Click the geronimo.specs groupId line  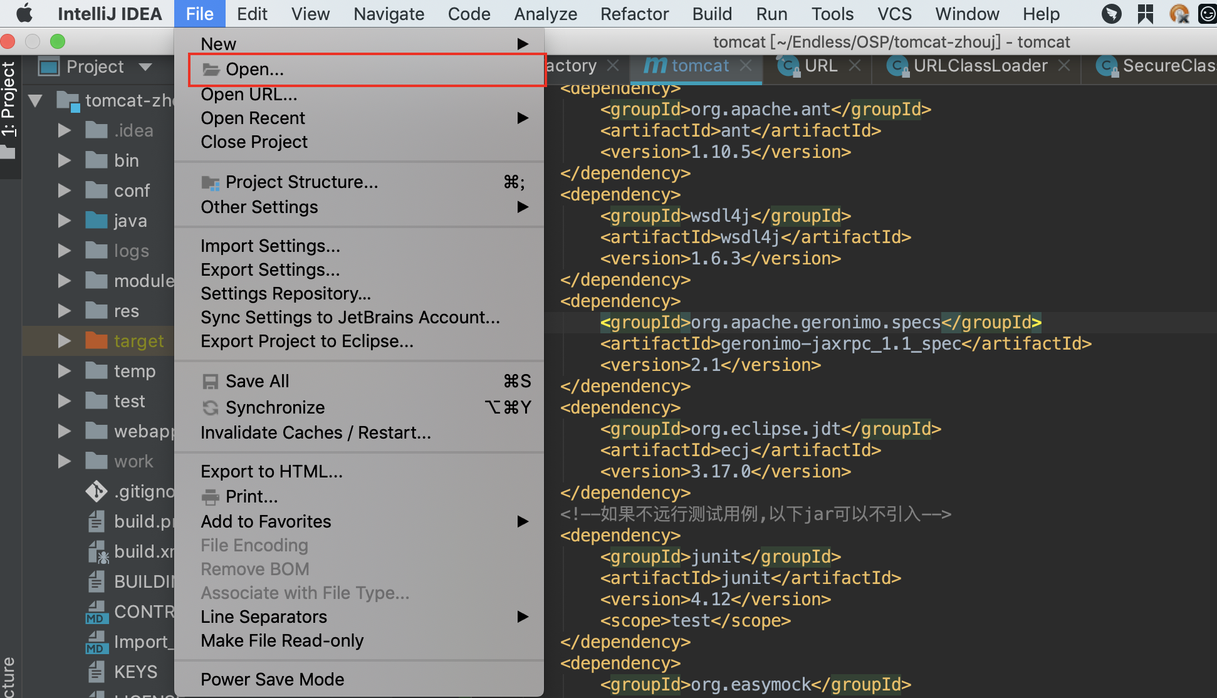tap(821, 323)
